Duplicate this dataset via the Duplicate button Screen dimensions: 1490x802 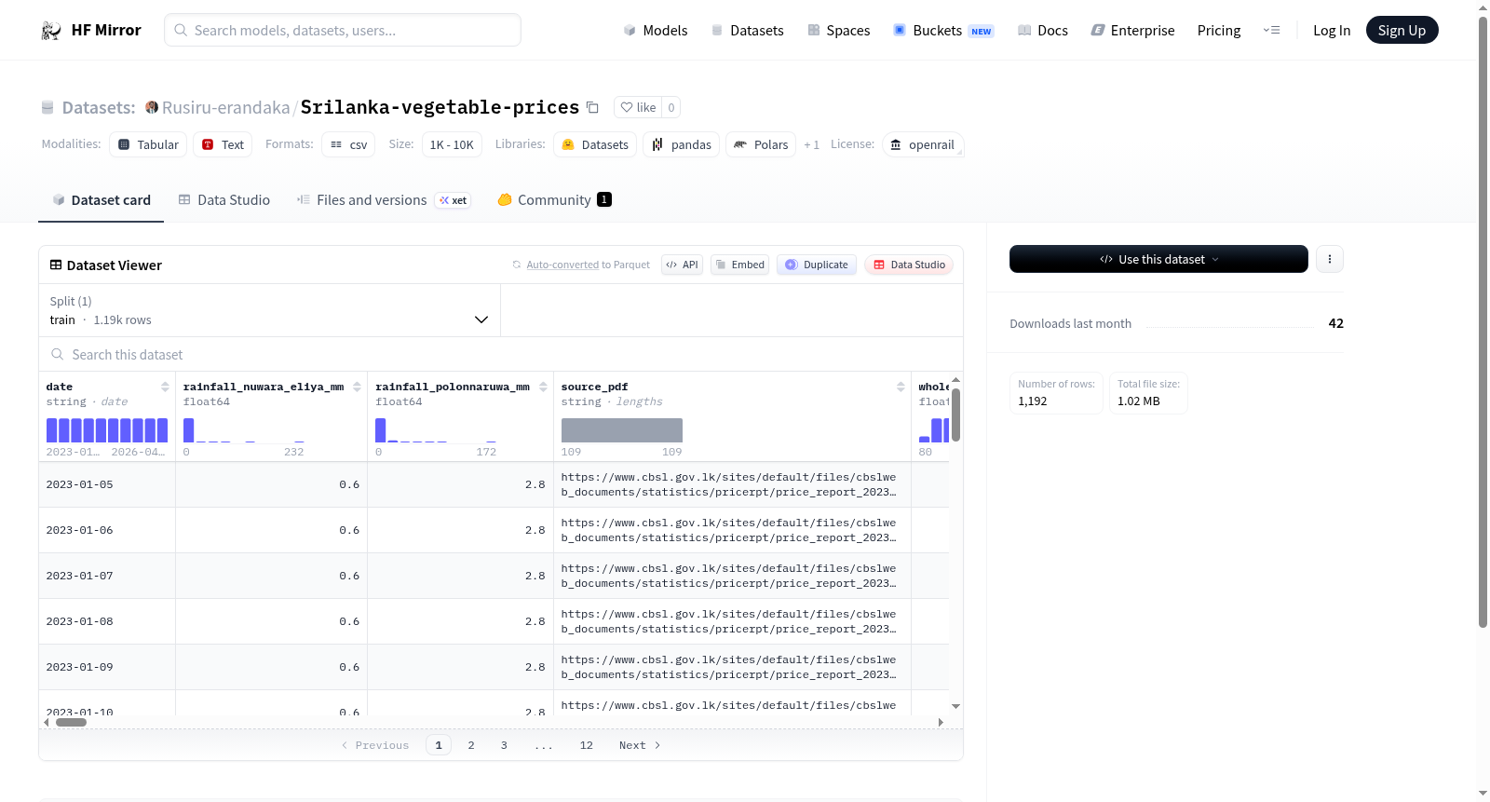[x=817, y=265]
